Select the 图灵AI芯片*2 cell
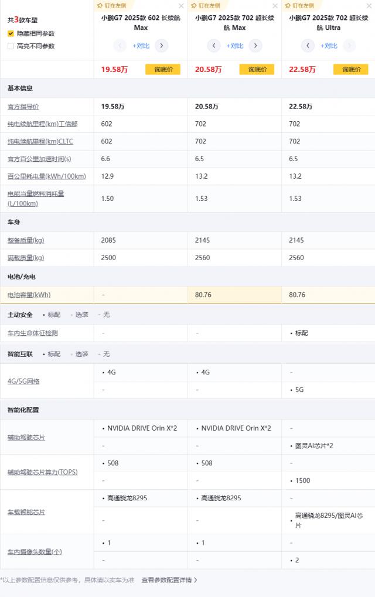 [314, 445]
